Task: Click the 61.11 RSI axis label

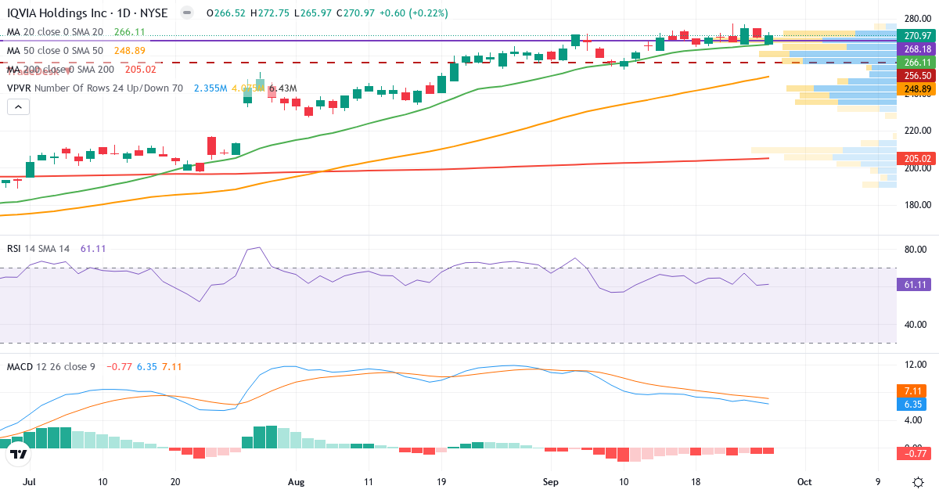Action: (915, 285)
